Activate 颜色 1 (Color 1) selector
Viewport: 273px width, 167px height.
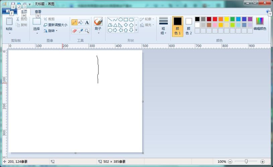178,26
